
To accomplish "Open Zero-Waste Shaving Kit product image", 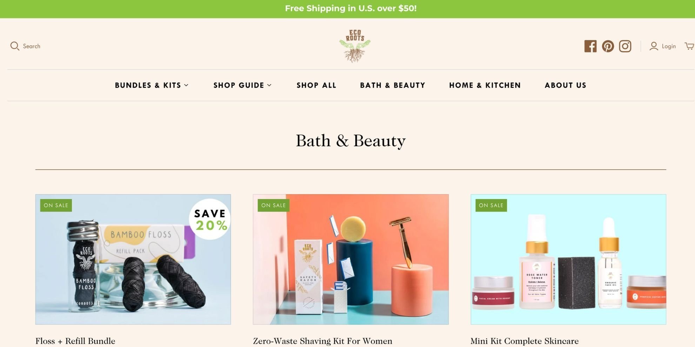I will click(351, 259).
